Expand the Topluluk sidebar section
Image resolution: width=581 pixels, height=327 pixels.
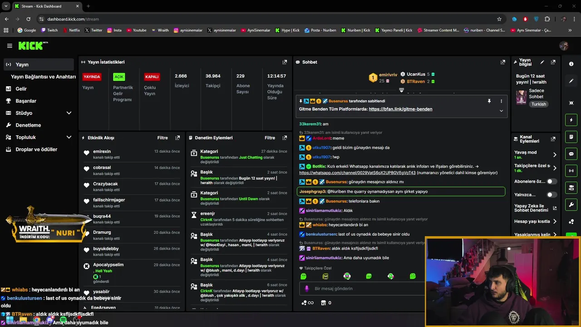coord(69,137)
